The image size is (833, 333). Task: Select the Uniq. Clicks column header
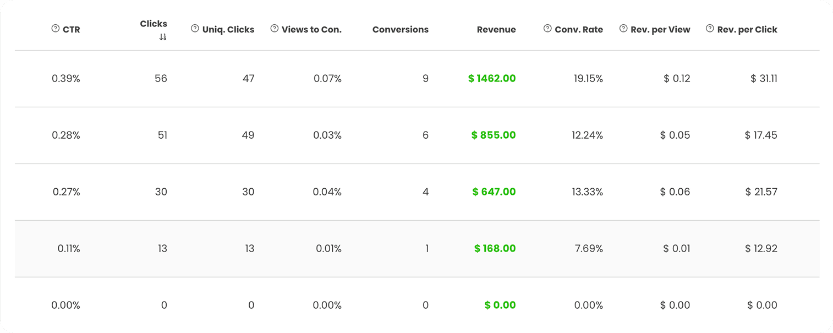(x=228, y=29)
